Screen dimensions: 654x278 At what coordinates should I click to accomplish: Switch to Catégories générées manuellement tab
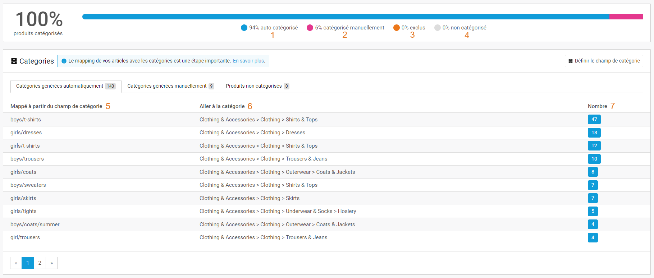[170, 86]
